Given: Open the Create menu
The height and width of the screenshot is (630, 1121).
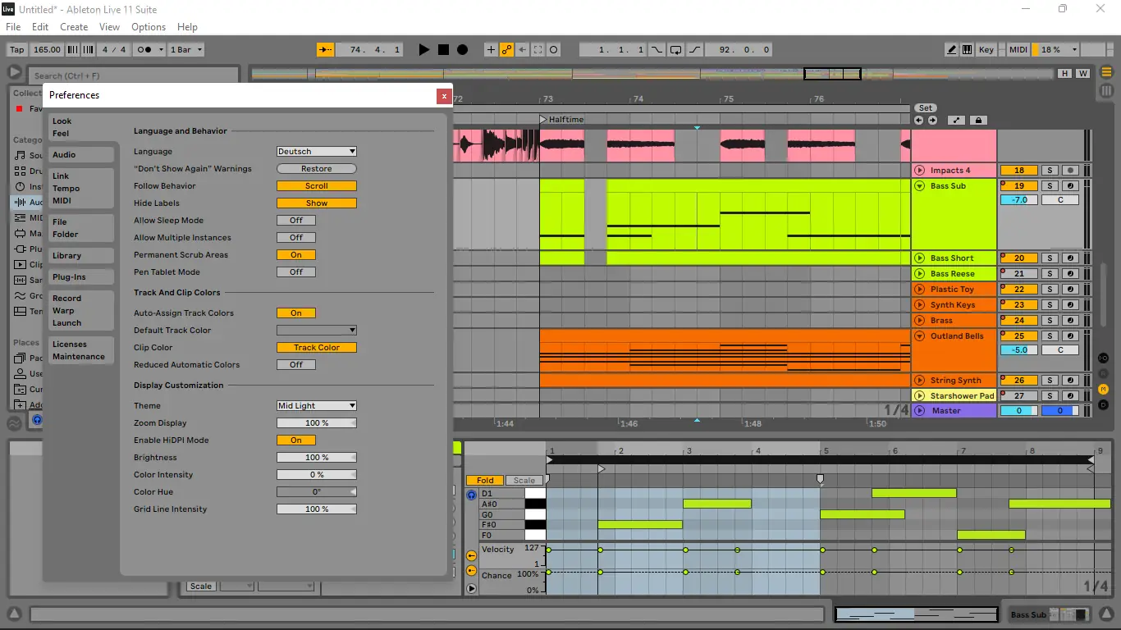Looking at the screenshot, I should click(74, 27).
